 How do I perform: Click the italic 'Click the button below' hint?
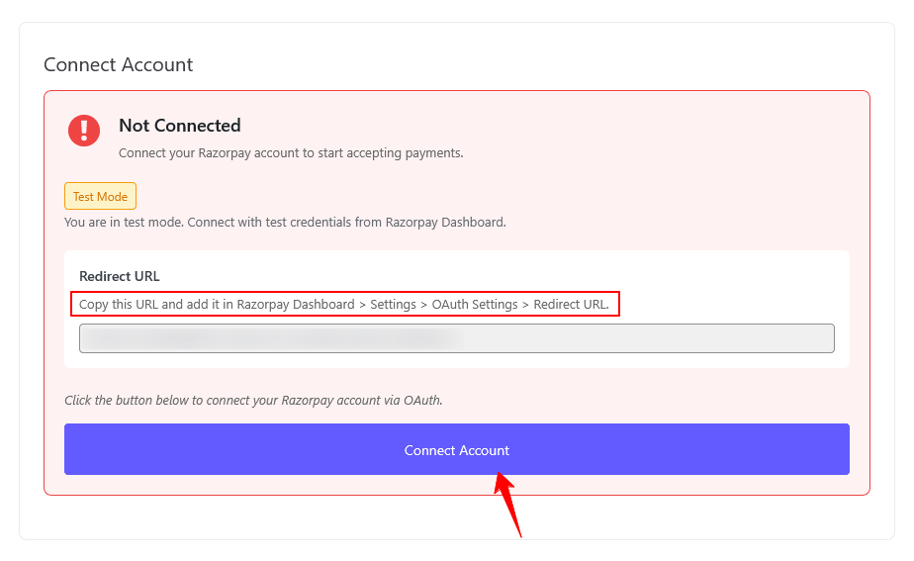point(253,401)
